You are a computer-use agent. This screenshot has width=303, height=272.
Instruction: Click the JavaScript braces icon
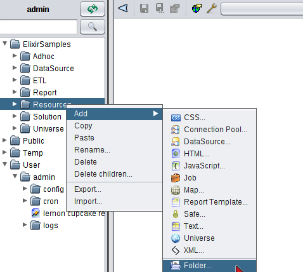176,166
